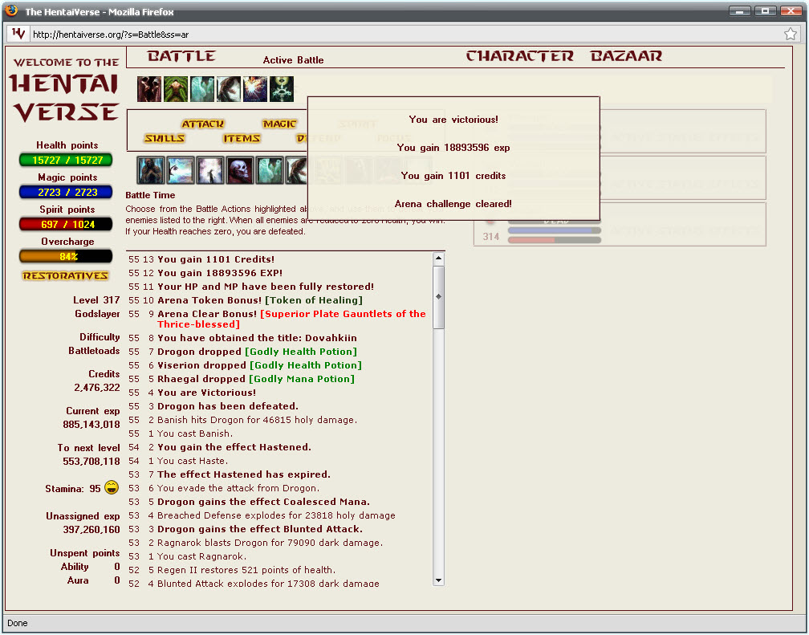Open the Bazaar menu

(626, 55)
